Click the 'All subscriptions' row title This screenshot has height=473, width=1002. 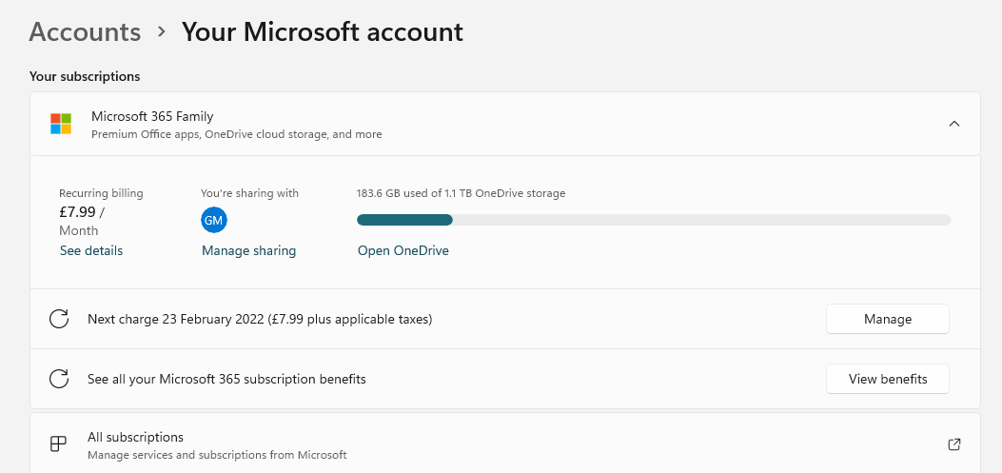point(135,437)
